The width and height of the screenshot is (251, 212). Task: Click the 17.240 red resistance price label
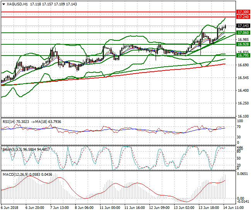[x=243, y=17]
